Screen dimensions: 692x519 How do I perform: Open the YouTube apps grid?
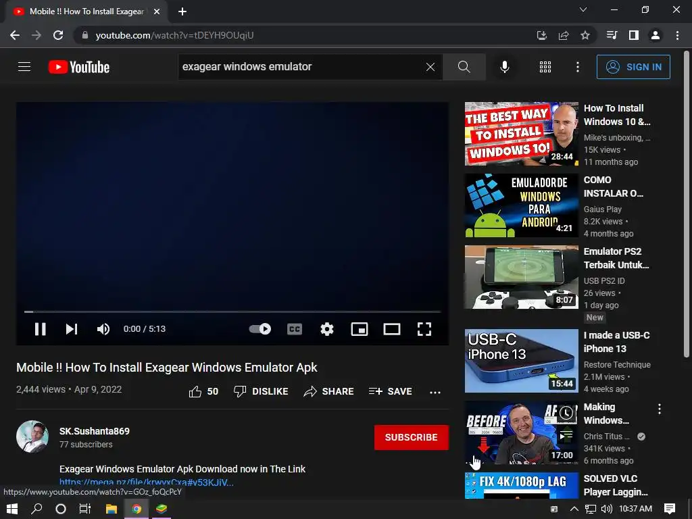click(545, 67)
